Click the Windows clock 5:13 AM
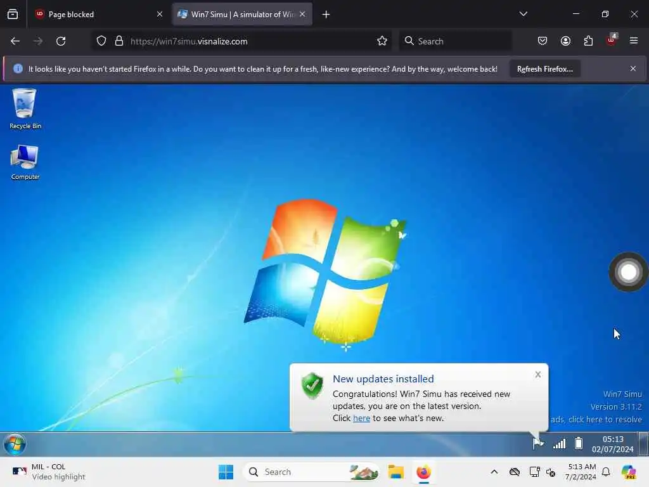The image size is (649, 487). coord(581,472)
